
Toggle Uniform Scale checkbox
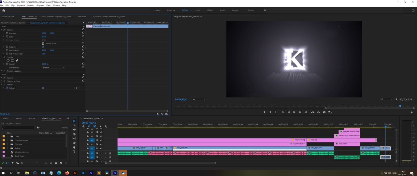[43, 43]
